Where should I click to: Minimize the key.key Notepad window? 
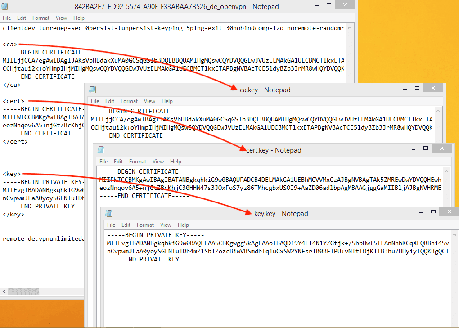pyautogui.click(x=421, y=211)
